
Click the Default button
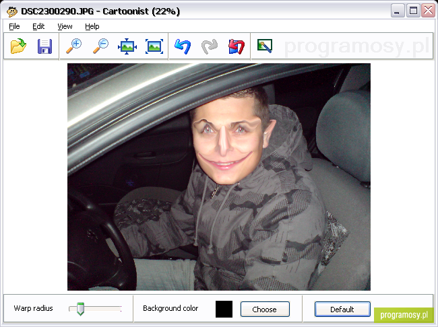point(342,309)
